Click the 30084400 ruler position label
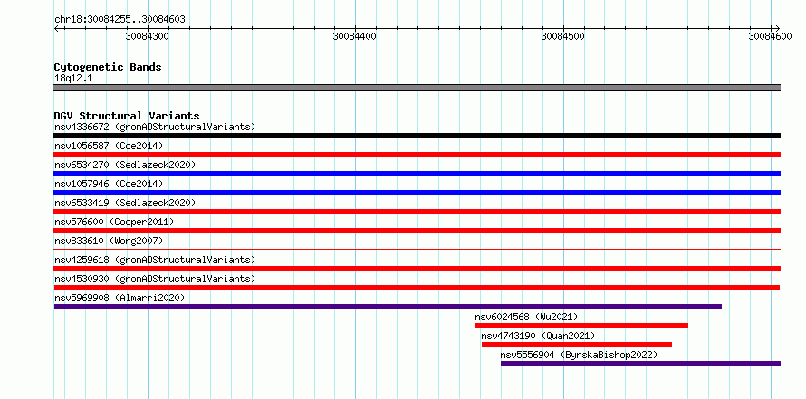The height and width of the screenshot is (399, 806). click(354, 37)
